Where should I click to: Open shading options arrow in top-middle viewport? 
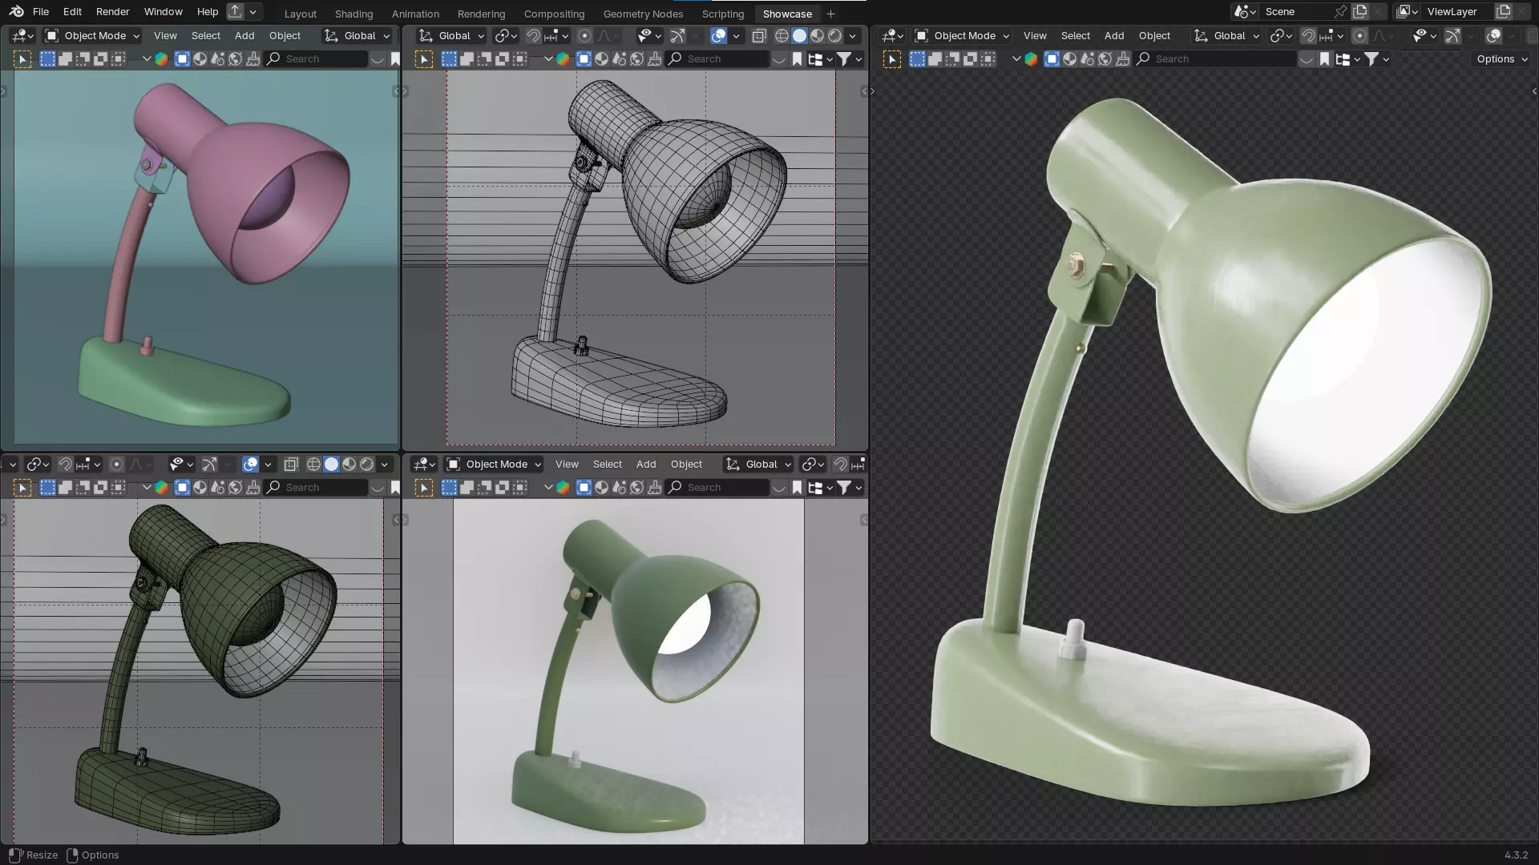[853, 35]
